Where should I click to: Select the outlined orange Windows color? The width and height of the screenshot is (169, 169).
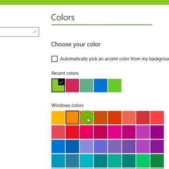click(72, 118)
